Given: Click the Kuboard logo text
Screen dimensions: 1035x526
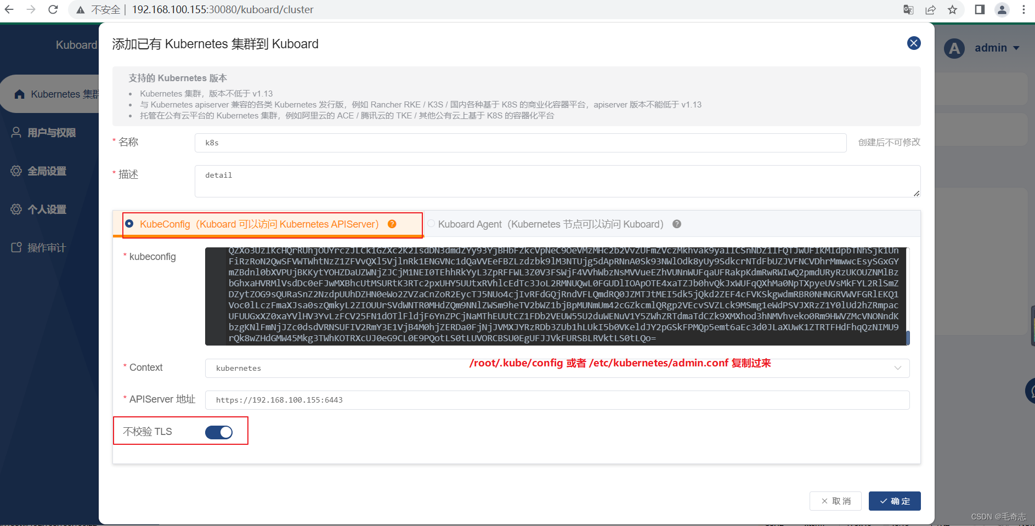Looking at the screenshot, I should point(76,45).
